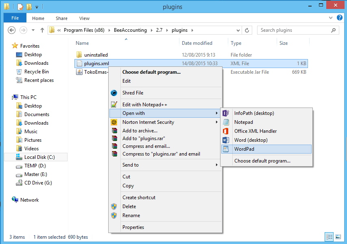Image resolution: width=347 pixels, height=244 pixels.
Task: Click the Shred File icon
Action: (114, 93)
